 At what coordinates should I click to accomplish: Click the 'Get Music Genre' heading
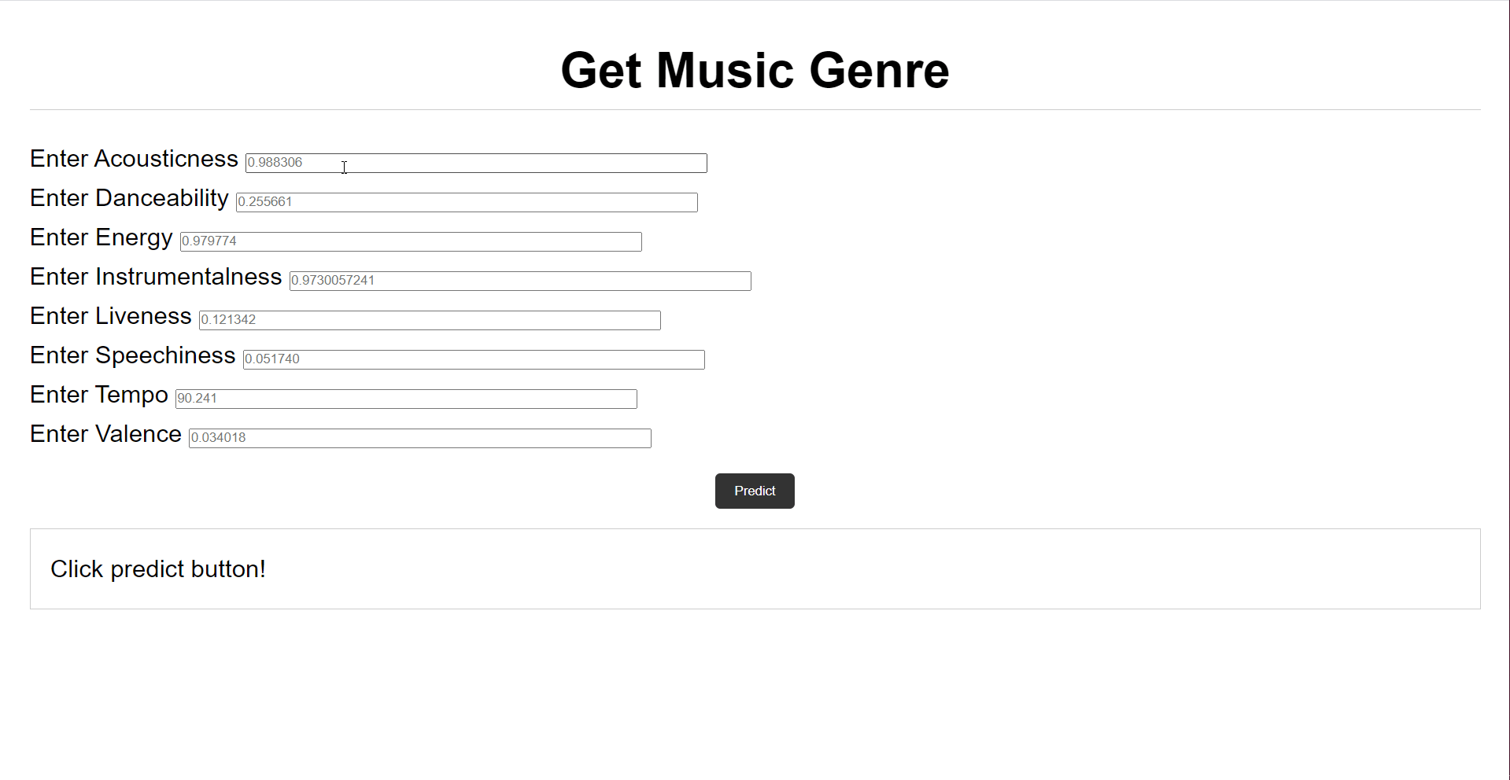[x=755, y=70]
